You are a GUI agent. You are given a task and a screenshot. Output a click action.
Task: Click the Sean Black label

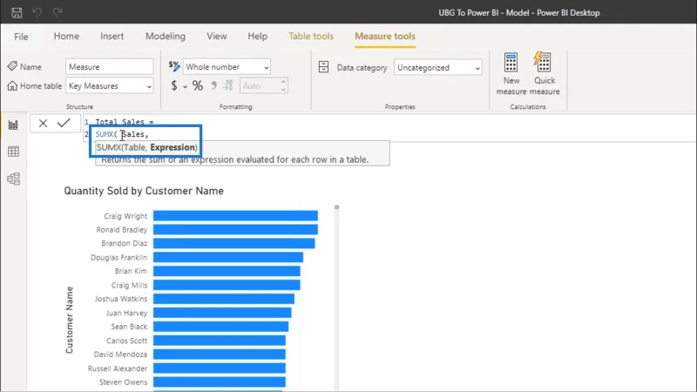click(129, 326)
